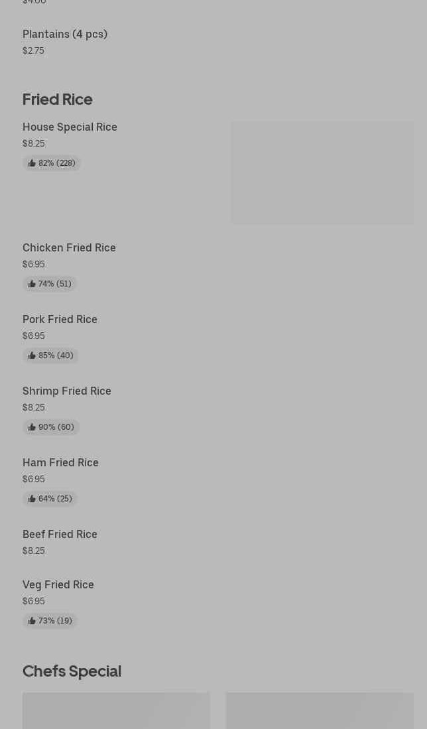This screenshot has width=427, height=729.
Task: Click thumbs-up icon under Pork Fried Rice
Action: pyautogui.click(x=32, y=356)
